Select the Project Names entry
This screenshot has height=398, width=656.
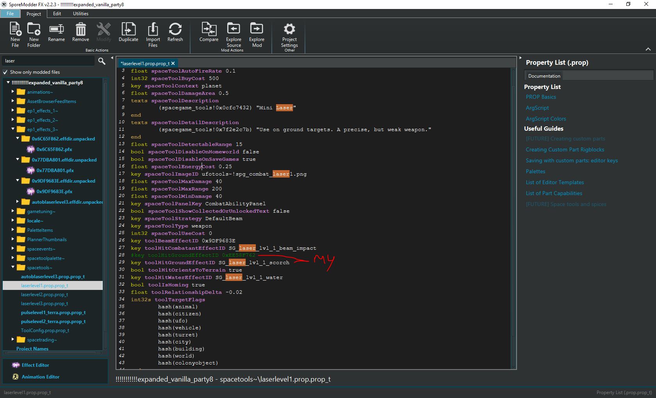pos(32,349)
